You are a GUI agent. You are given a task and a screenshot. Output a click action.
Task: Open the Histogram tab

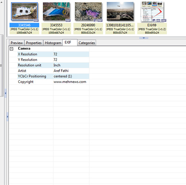(53, 43)
